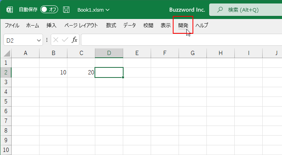Select column G header
Viewport: 282px width, 155px height.
[193, 53]
